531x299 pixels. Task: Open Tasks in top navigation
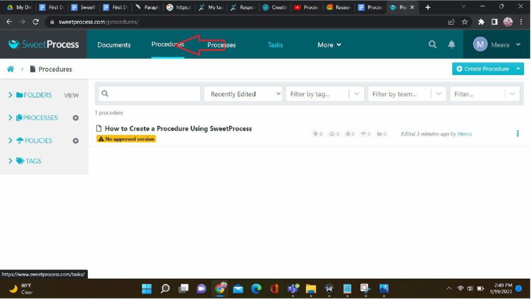point(275,45)
